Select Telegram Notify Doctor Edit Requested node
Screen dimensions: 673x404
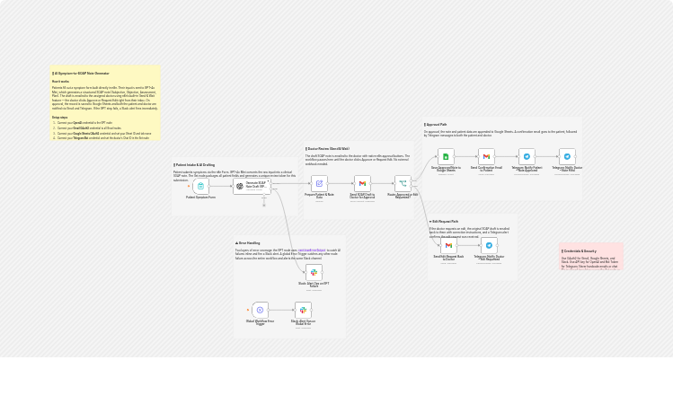click(489, 245)
